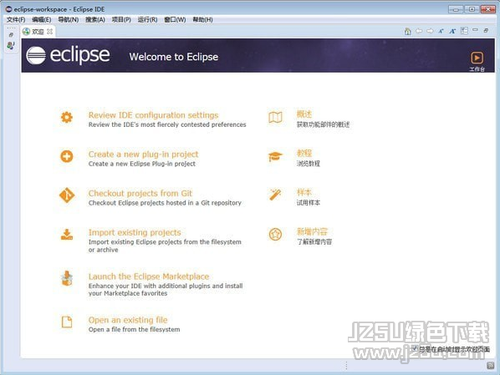
Task: Open Checkout projects from Git link
Action: coord(140,194)
